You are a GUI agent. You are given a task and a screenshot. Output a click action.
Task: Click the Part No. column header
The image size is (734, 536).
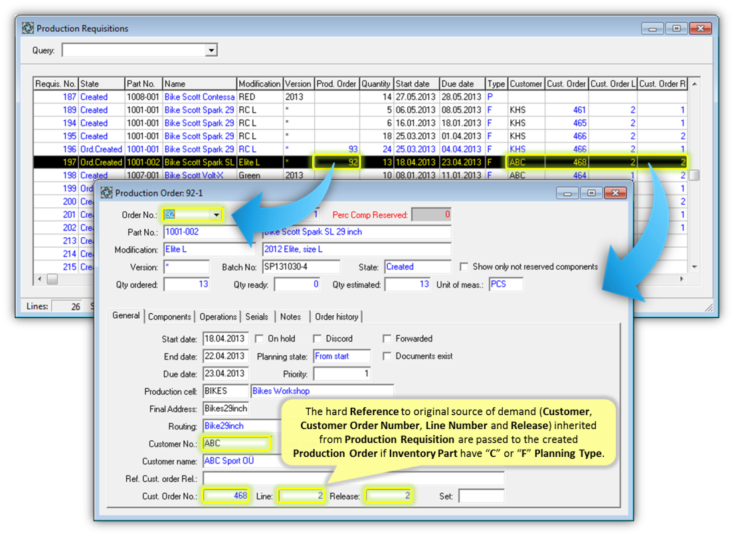click(143, 84)
